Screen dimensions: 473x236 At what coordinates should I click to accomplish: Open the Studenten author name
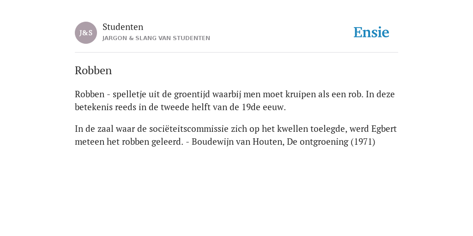click(x=123, y=27)
